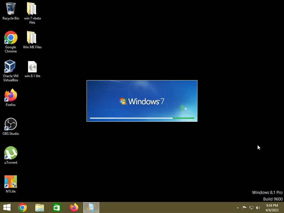This screenshot has height=213, width=284.
Task: Click the Windows 7 setup progress bar
Action: [142, 118]
